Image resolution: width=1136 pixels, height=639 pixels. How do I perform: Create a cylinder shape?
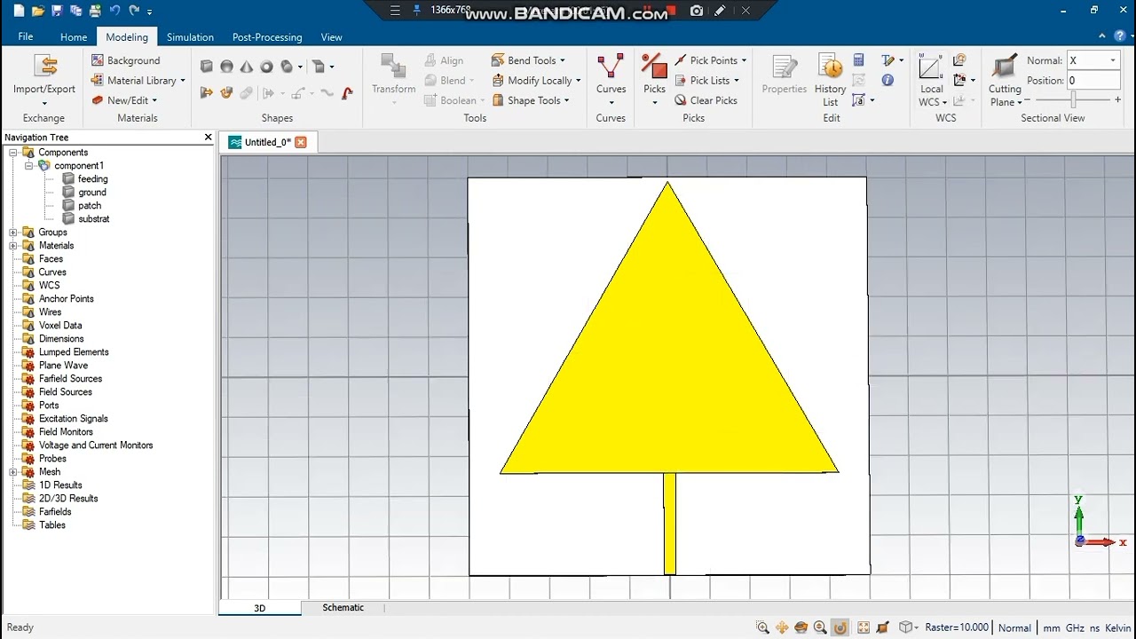[287, 67]
